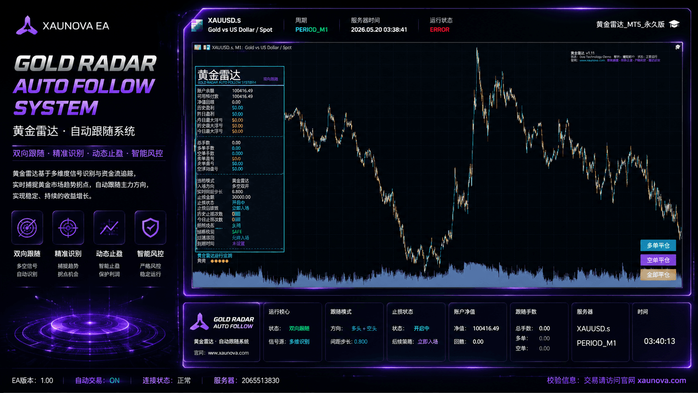
Task: Click the XAUNOVA EA logo icon
Action: click(x=27, y=25)
